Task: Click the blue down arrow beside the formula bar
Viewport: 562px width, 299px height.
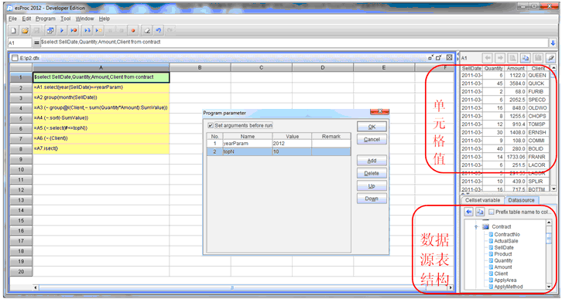Action: [552, 43]
